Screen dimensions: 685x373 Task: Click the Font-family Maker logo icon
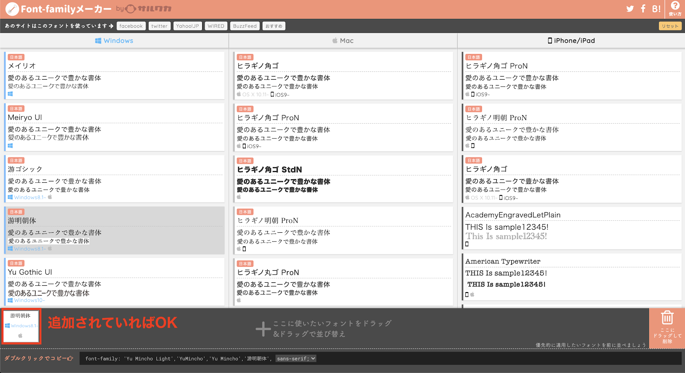point(12,9)
